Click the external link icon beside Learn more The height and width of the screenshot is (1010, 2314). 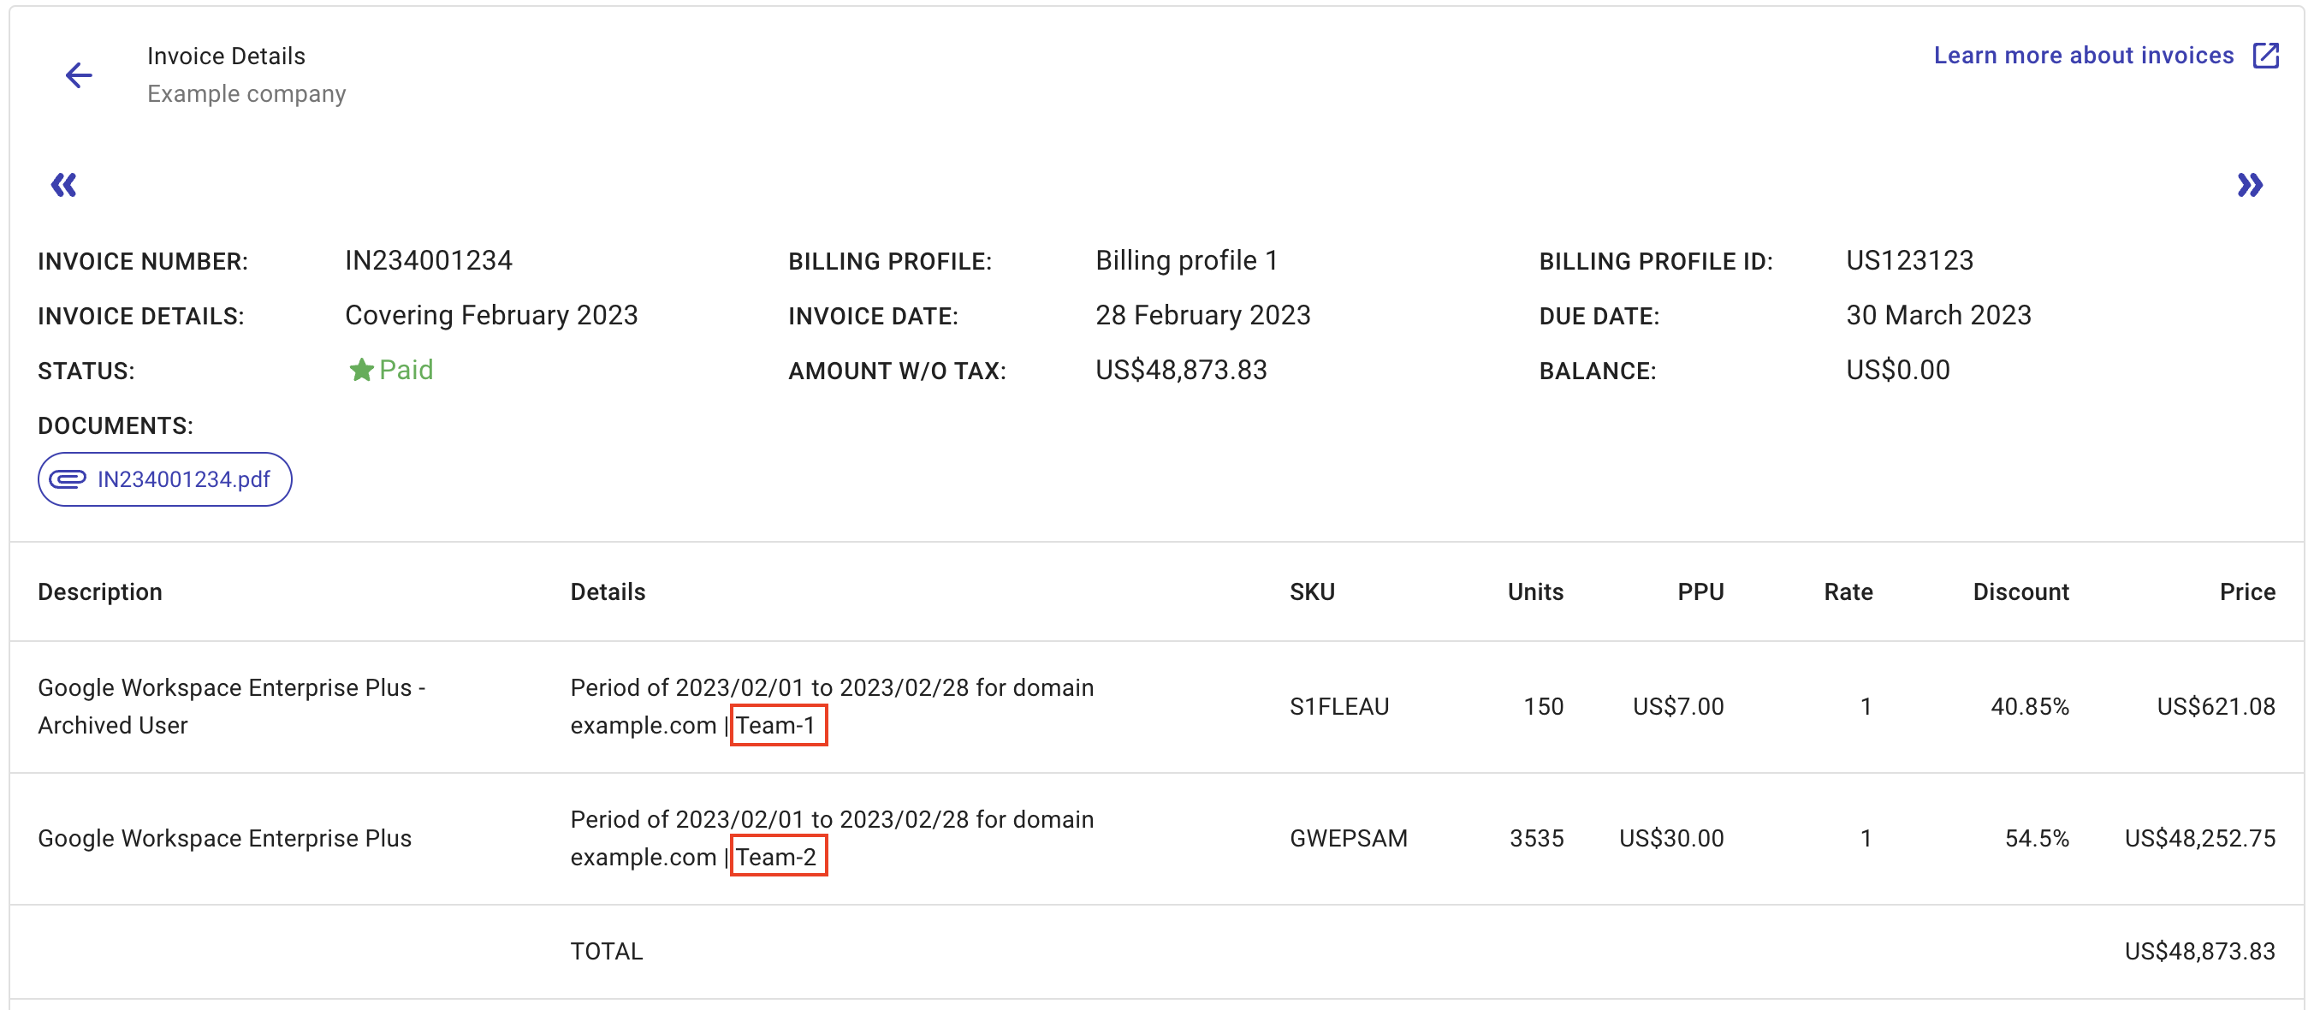tap(2264, 56)
